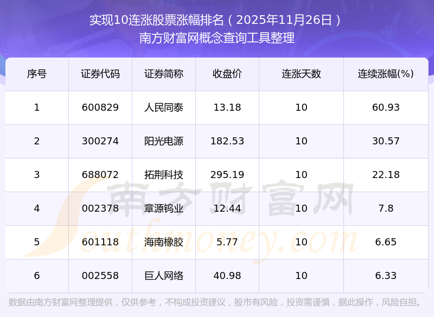Click the subtitle 南方财富网概念查询工具整理
The height and width of the screenshot is (317, 434).
[x=217, y=38]
